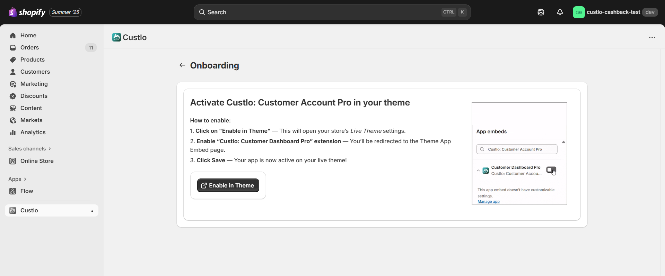Open notifications bell
Viewport: 665px width, 276px height.
click(x=560, y=12)
